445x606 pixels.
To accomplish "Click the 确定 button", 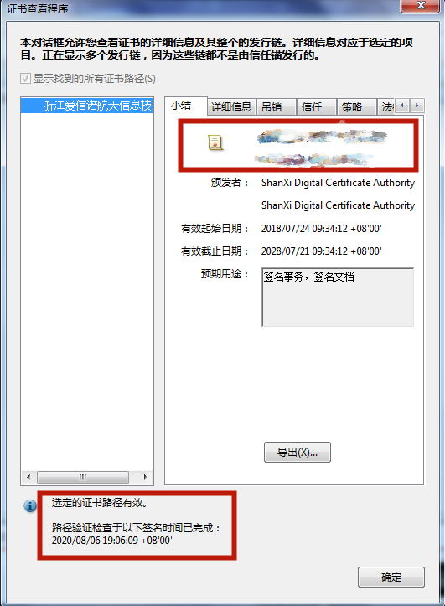I will pos(391,577).
